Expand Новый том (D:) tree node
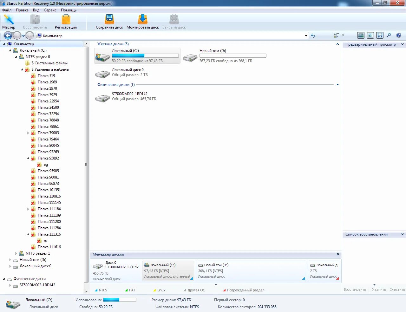406x312 pixels. click(x=10, y=260)
